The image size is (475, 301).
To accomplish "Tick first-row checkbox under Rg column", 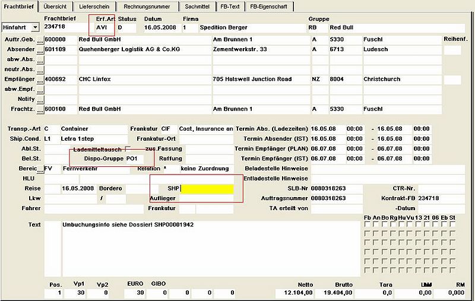I will point(393,224).
